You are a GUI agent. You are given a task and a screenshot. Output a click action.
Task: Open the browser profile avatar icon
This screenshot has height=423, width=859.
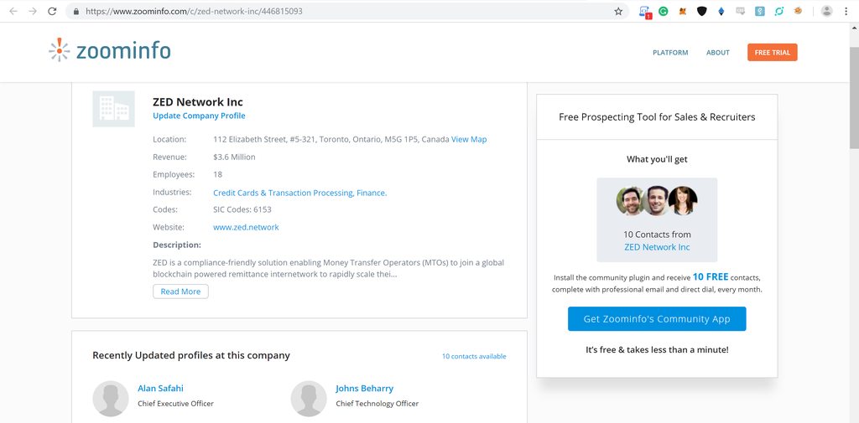(x=826, y=11)
